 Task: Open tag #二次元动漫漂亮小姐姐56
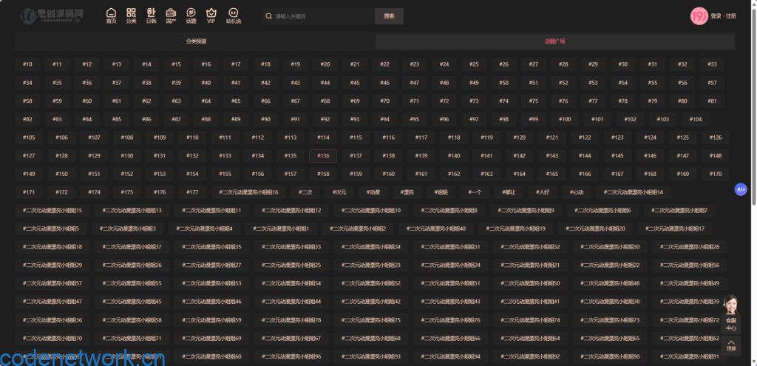(690, 265)
